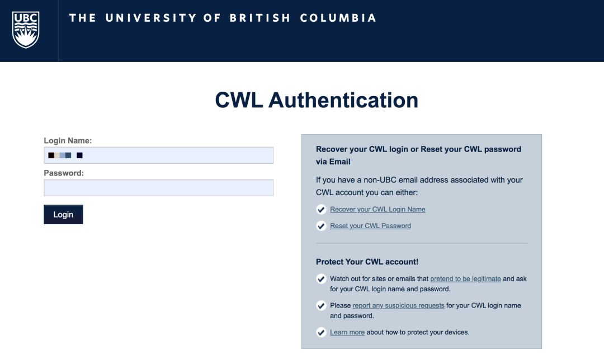The width and height of the screenshot is (604, 355).
Task: Click the UBC crest logo
Action: coord(26,29)
